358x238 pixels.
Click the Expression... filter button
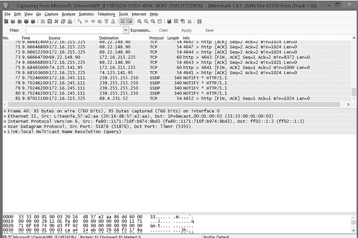pyautogui.click(x=141, y=30)
